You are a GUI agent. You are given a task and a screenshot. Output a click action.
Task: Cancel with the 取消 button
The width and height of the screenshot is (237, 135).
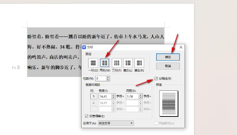[168, 66]
